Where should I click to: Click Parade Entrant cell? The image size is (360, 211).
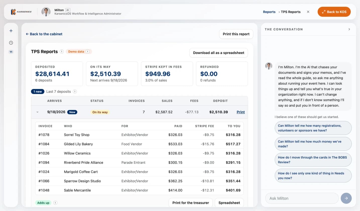(133, 163)
